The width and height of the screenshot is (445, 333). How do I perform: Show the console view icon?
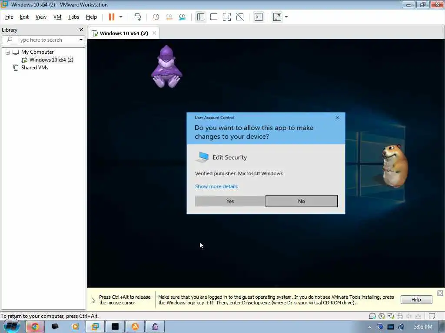[x=259, y=17]
